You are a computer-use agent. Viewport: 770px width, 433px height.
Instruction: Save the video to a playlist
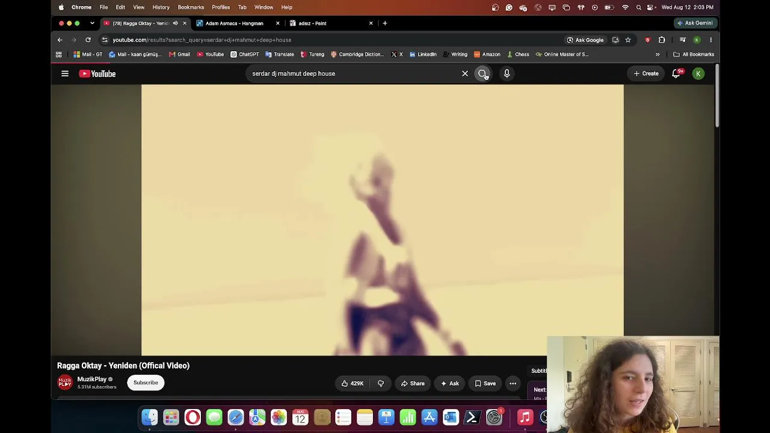(485, 383)
